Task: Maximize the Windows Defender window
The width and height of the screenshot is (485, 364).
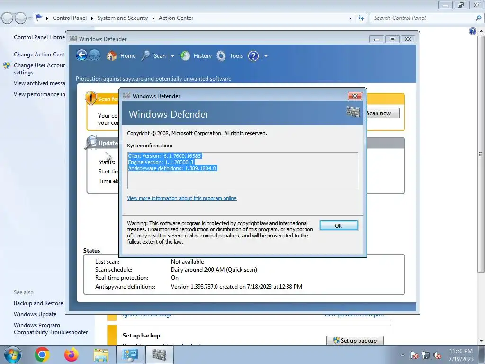Action: 392,39
